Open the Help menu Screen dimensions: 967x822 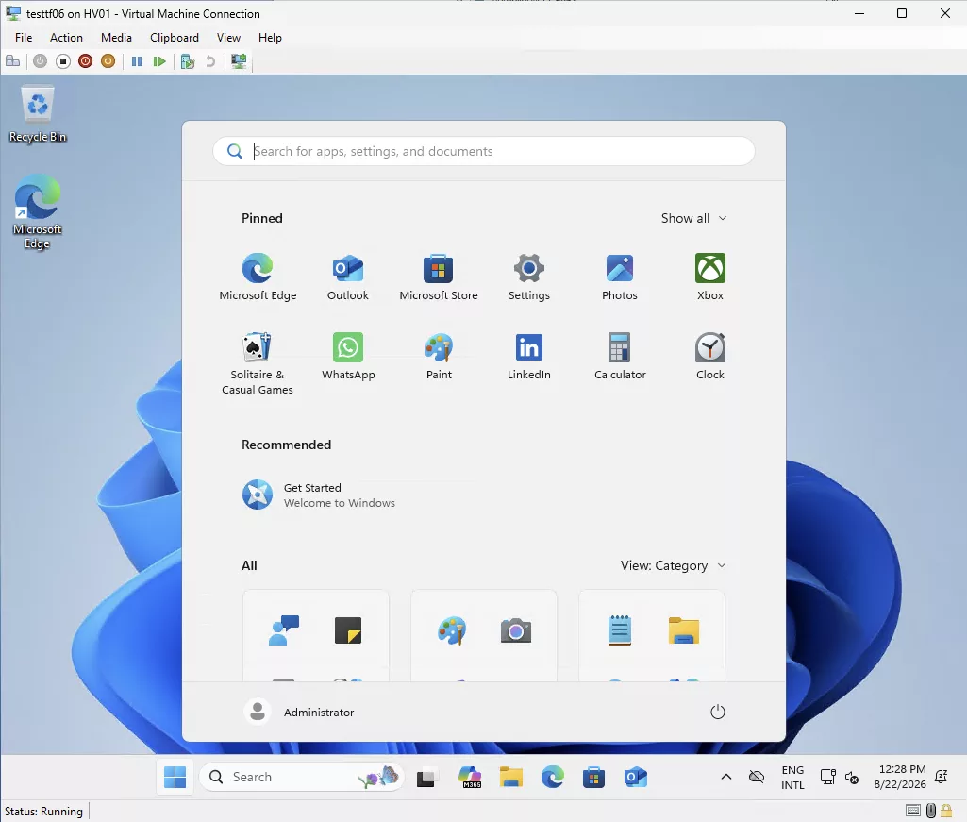270,38
